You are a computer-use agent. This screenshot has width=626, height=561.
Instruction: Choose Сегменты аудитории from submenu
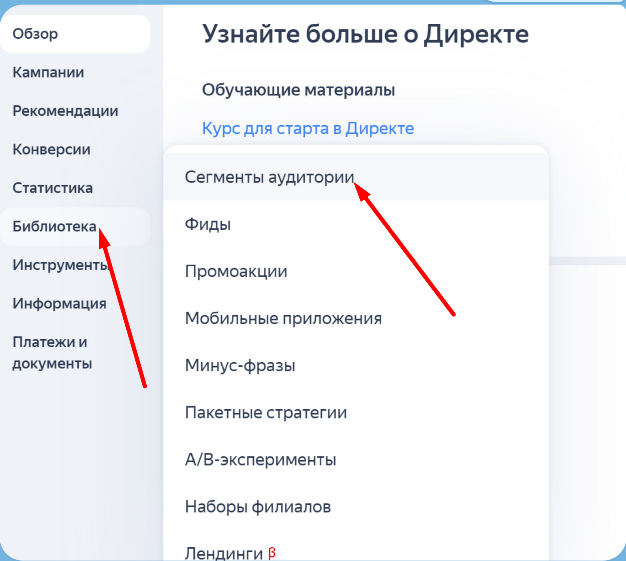356,177
